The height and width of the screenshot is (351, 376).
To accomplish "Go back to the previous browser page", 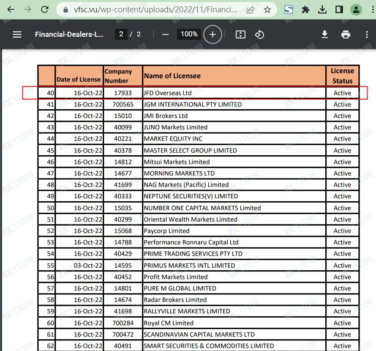I will (11, 10).
